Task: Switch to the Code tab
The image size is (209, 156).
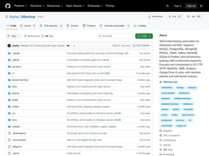Action: (11, 26)
